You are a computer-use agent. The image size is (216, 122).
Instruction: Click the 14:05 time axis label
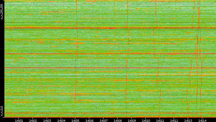click(75, 121)
